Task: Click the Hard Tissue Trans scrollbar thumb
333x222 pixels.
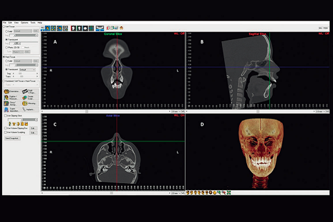Action: click(x=22, y=76)
